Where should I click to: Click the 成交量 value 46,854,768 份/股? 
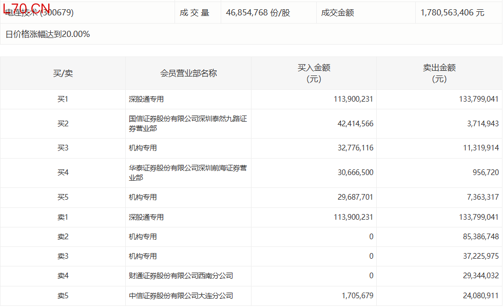pos(258,13)
